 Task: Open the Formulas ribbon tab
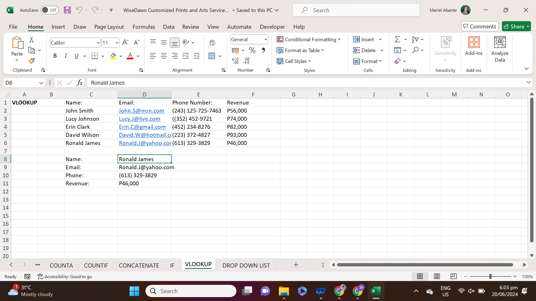pos(143,27)
